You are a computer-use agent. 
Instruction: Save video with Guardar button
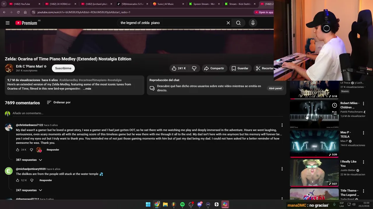click(240, 68)
